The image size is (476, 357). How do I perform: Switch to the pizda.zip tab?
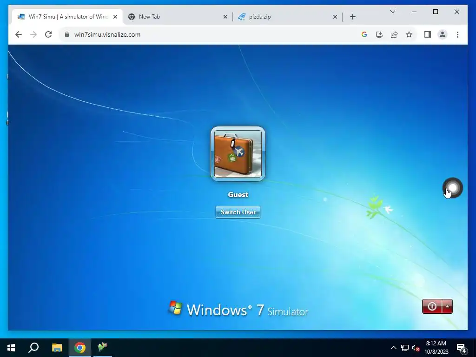pyautogui.click(x=287, y=17)
